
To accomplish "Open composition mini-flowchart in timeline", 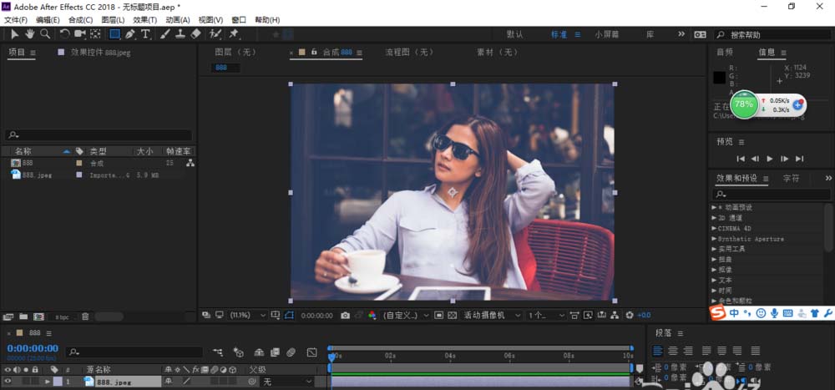I will [218, 352].
